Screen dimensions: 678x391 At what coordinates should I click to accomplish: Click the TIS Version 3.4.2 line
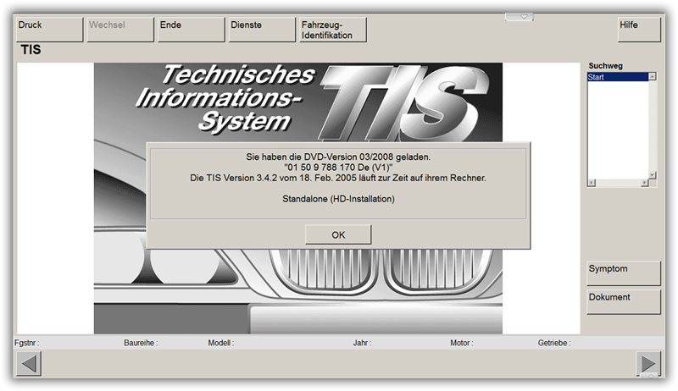coord(338,178)
